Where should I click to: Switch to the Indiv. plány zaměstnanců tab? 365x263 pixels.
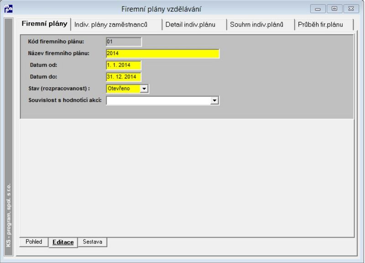pos(111,25)
